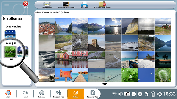
Task: Open the red building reflection photo
Action: pyautogui.click(x=80, y=59)
